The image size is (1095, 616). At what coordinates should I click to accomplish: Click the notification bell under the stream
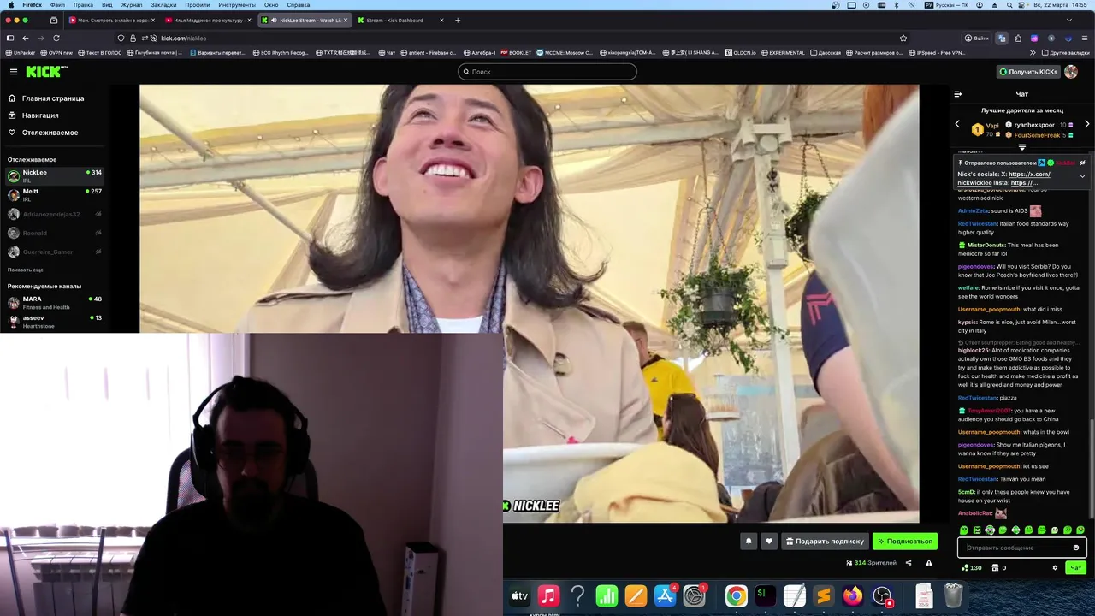click(x=749, y=541)
